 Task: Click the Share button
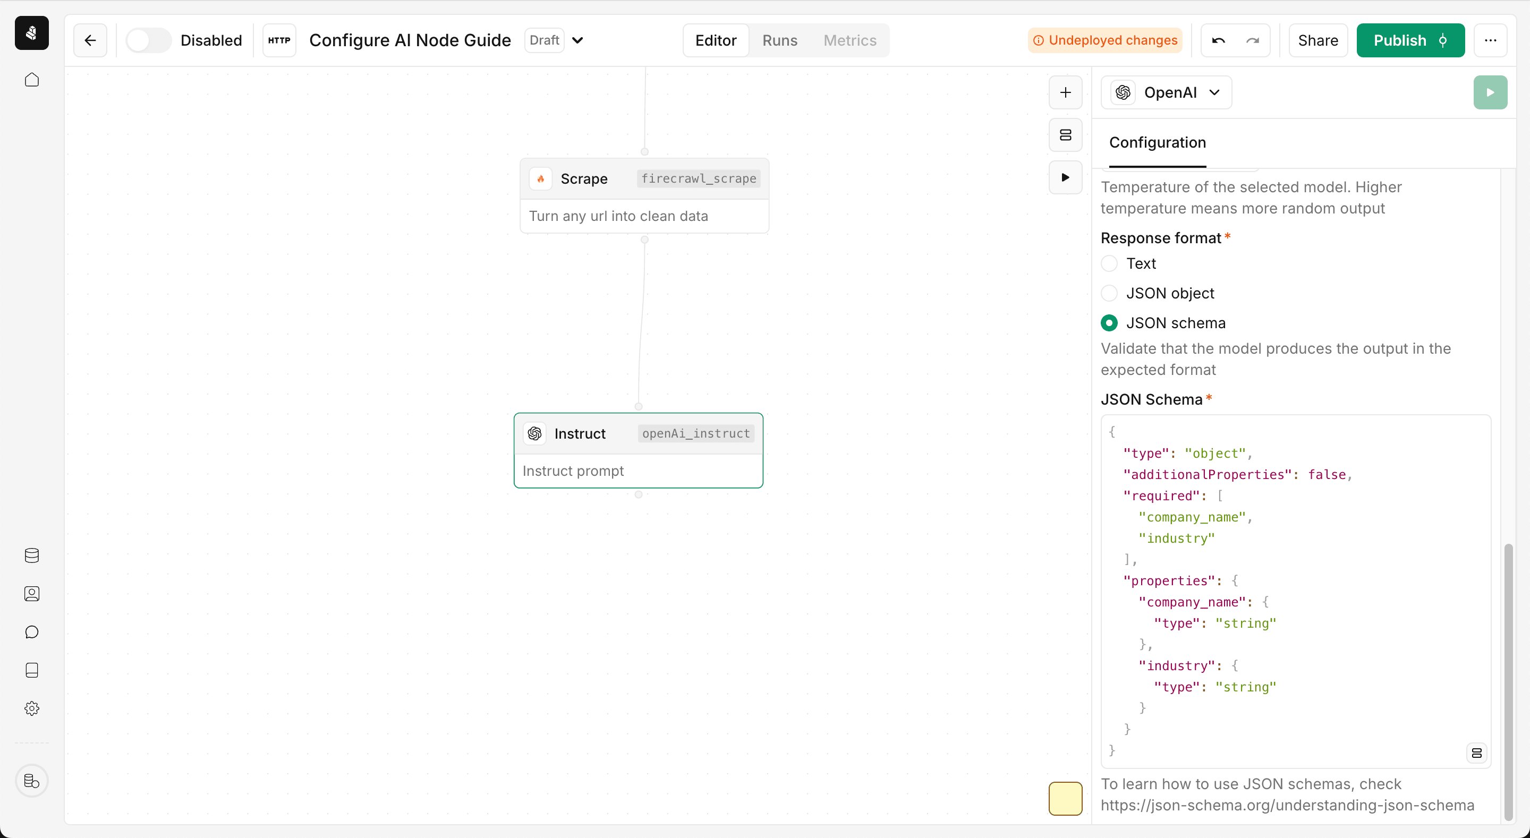click(1318, 40)
